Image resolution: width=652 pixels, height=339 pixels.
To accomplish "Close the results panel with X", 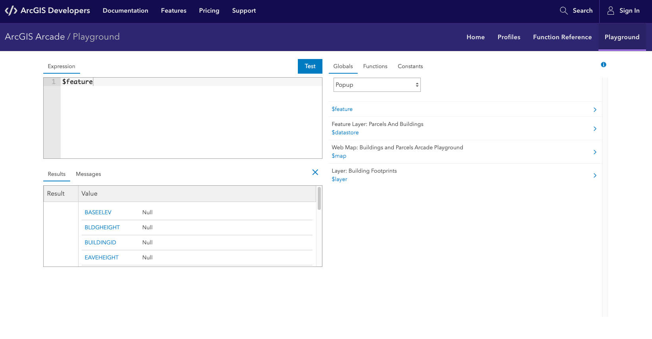I will click(315, 172).
